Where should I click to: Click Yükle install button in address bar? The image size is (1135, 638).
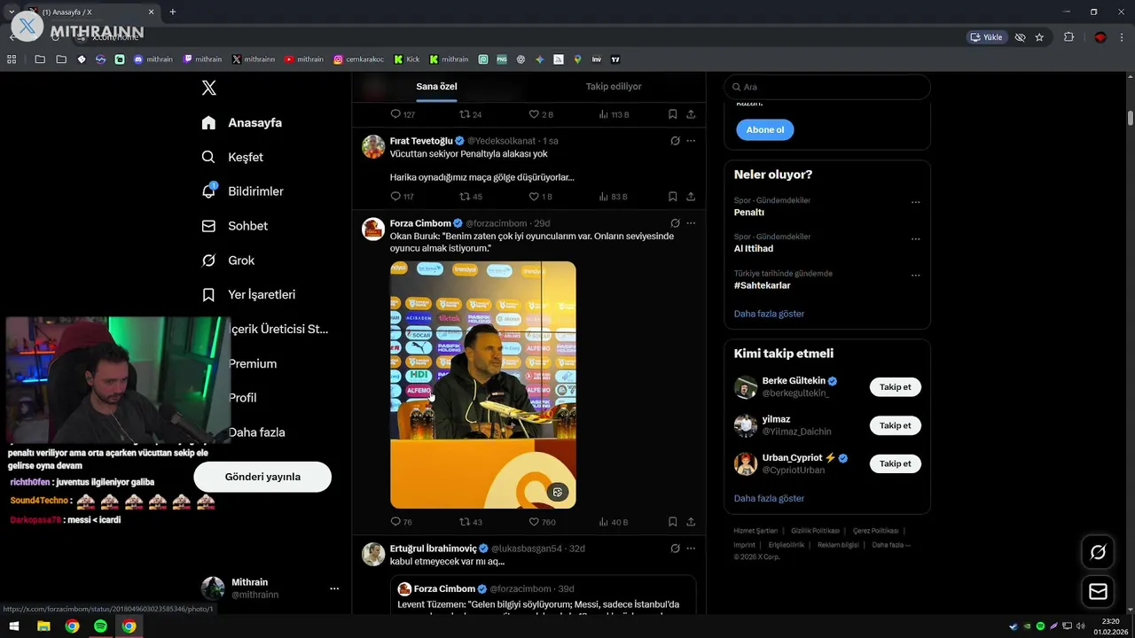(986, 37)
